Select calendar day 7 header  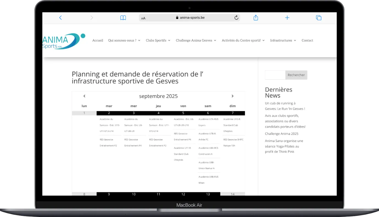pos(233,113)
